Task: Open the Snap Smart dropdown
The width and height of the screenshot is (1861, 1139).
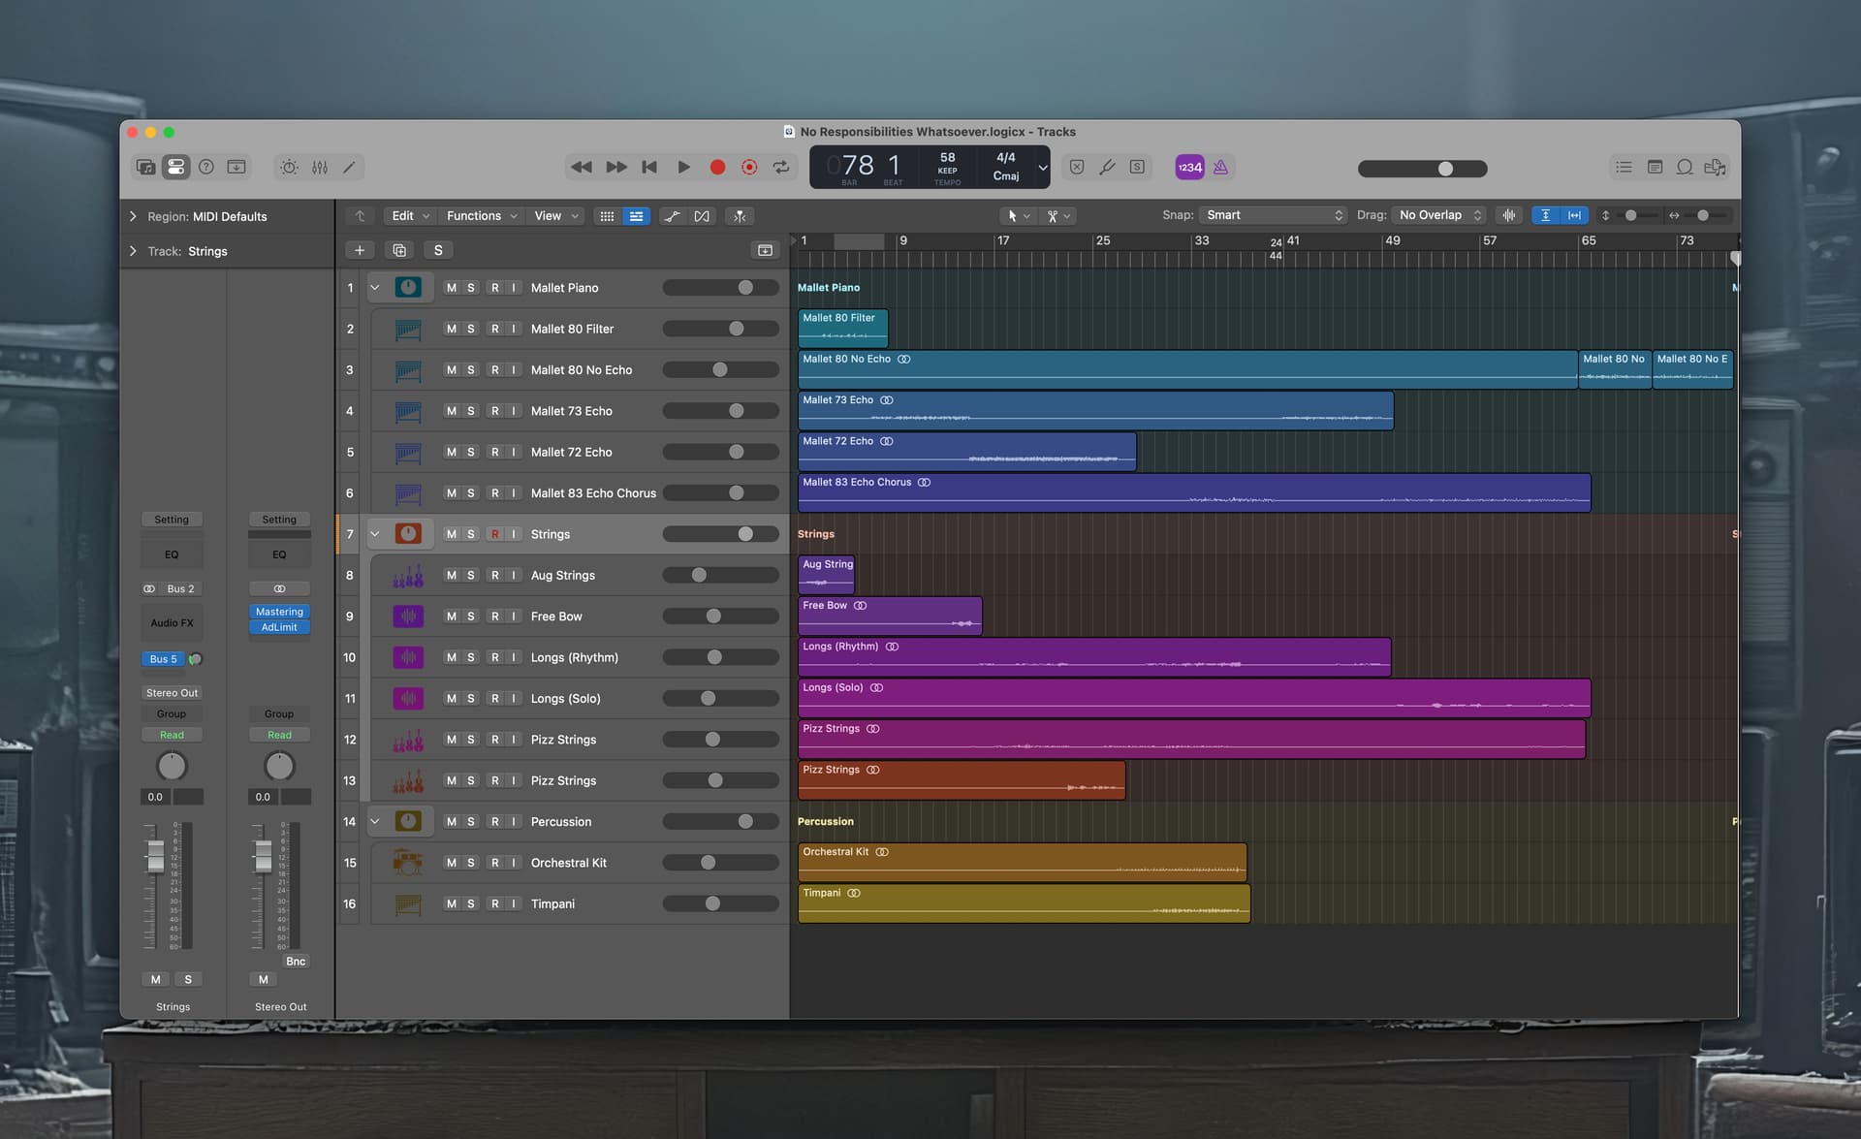Action: point(1274,215)
